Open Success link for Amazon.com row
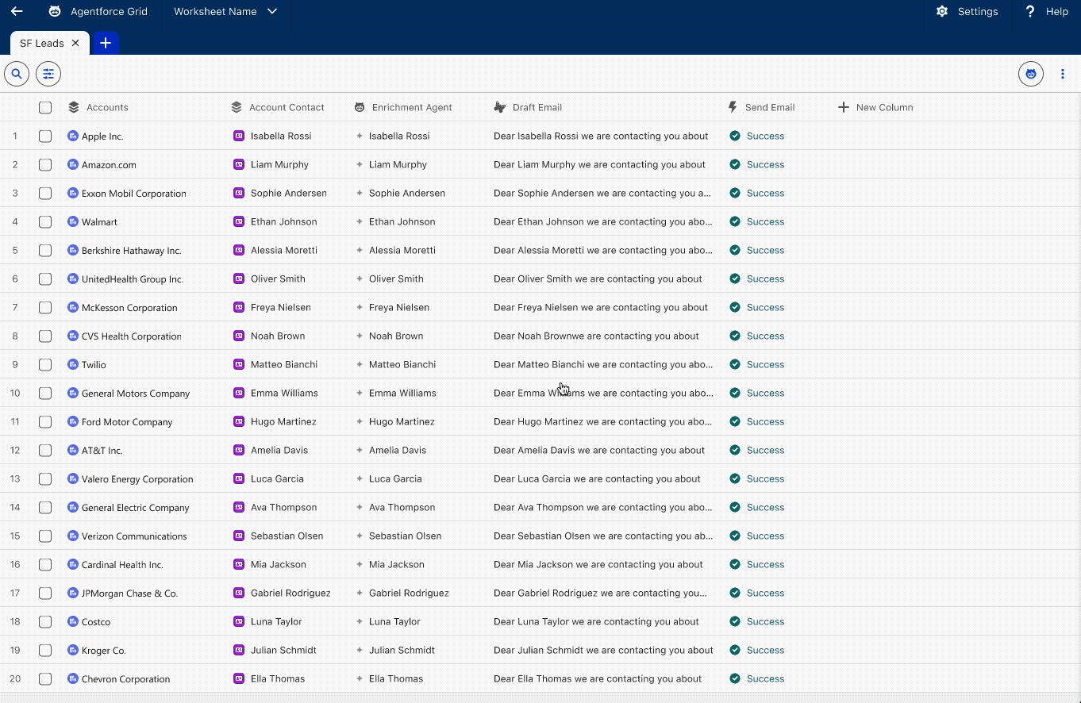 pos(765,164)
